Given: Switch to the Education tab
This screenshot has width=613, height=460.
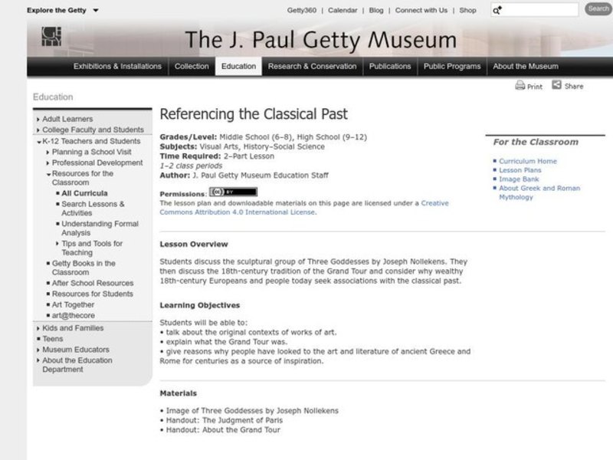Looking at the screenshot, I should 238,66.
